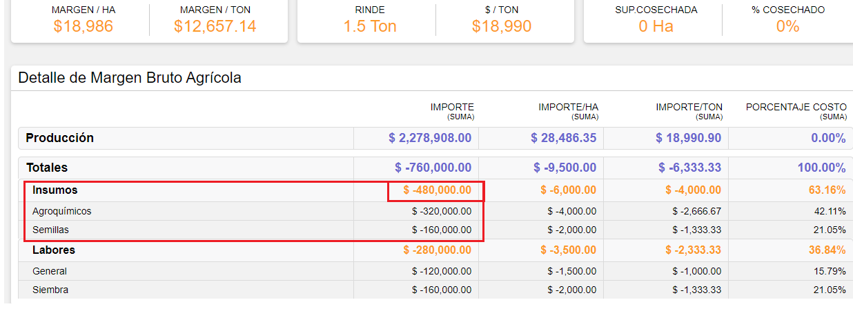This screenshot has width=853, height=320.
Task: Click the Insumos importe $ -480,000.00 cell
Action: tap(437, 190)
